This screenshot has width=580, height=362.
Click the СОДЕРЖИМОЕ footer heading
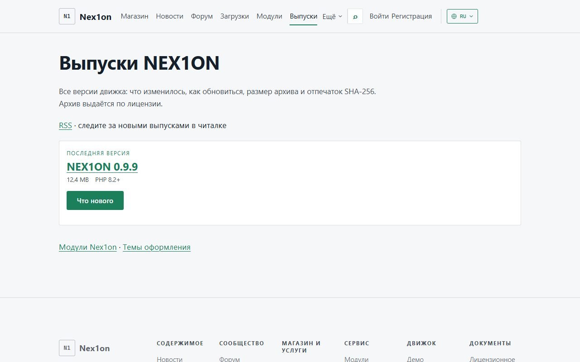[x=180, y=343]
